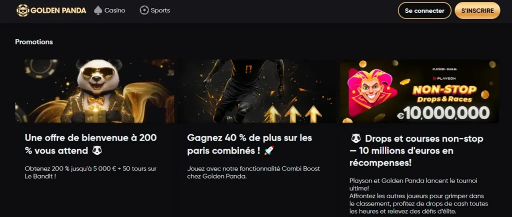Image resolution: width=512 pixels, height=217 pixels.
Task: Click the rocket emoji in Combi Boost title
Action: pos(269,151)
